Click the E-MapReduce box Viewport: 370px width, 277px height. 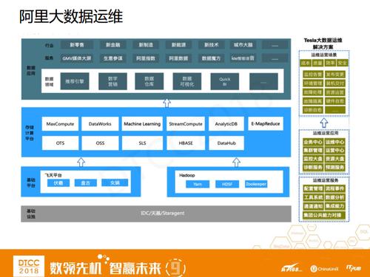click(266, 123)
